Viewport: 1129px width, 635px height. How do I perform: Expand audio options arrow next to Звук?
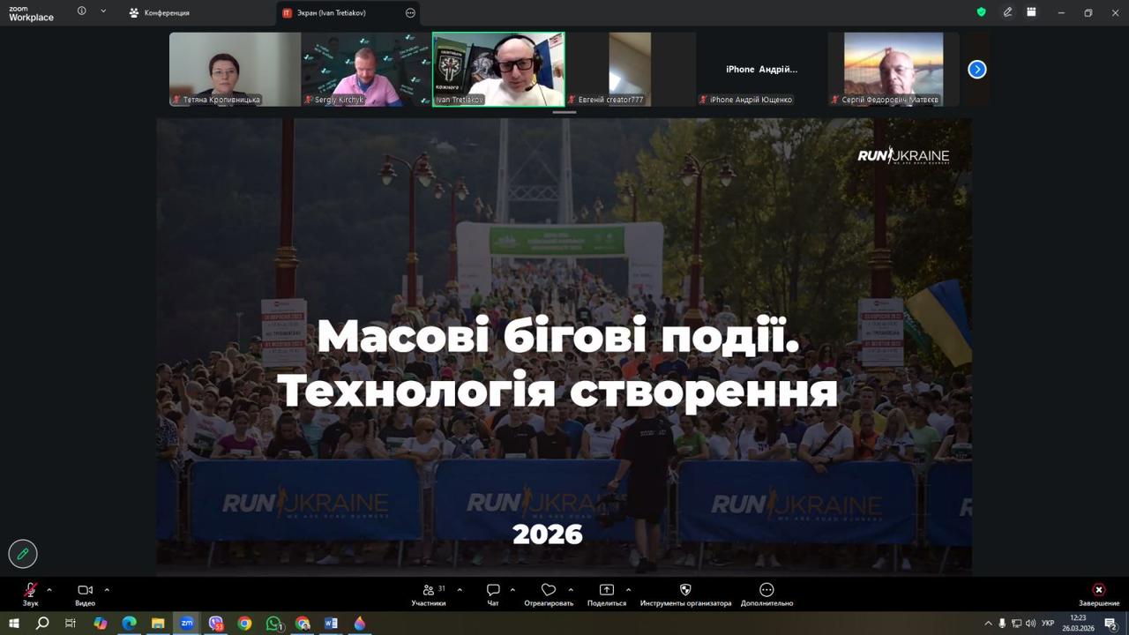tap(49, 589)
